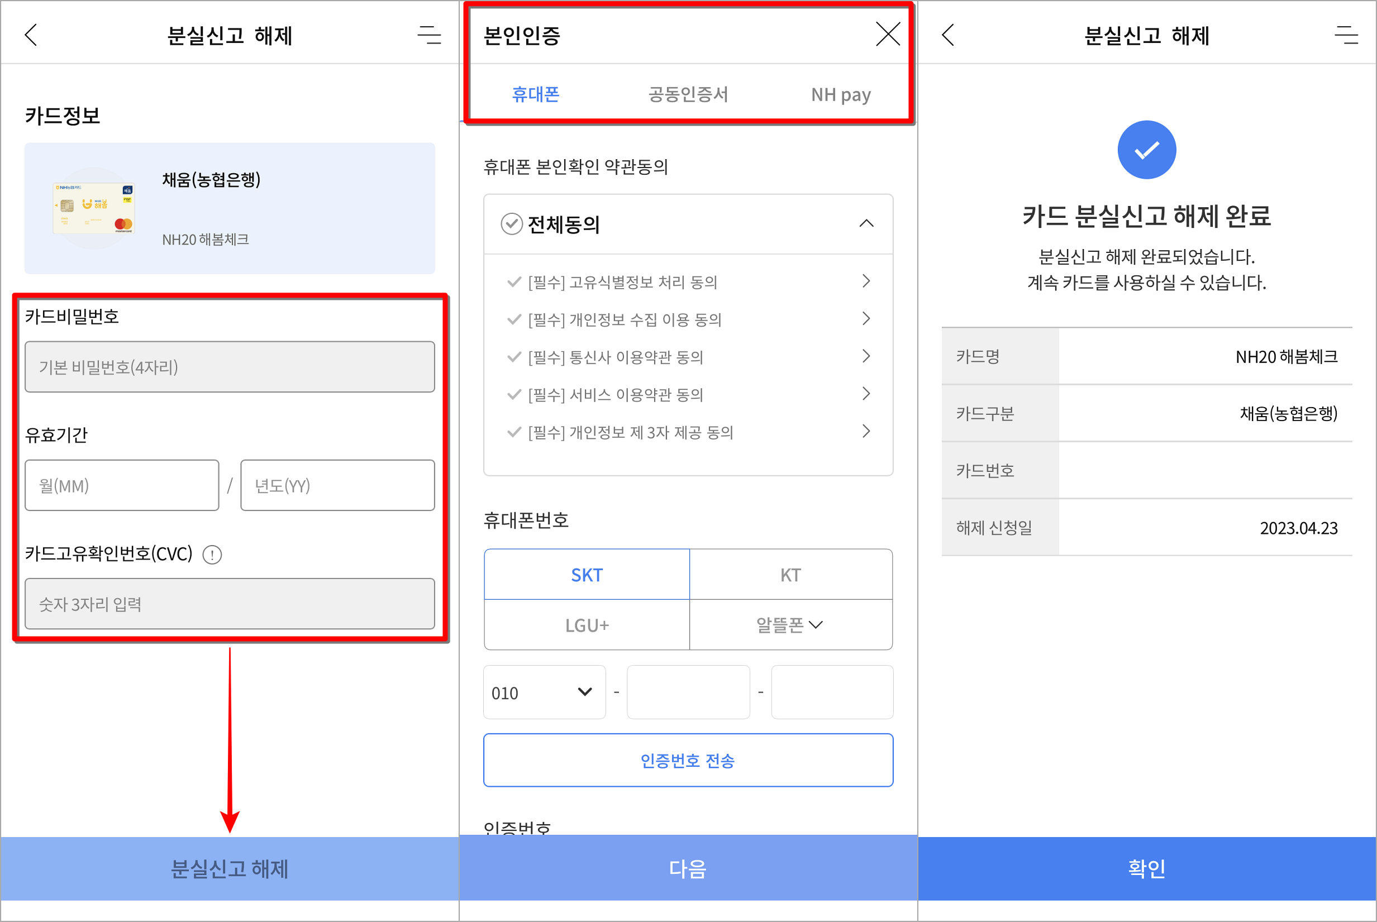This screenshot has width=1377, height=922.
Task: Open the hamburger menu on the third screen
Action: click(1347, 35)
